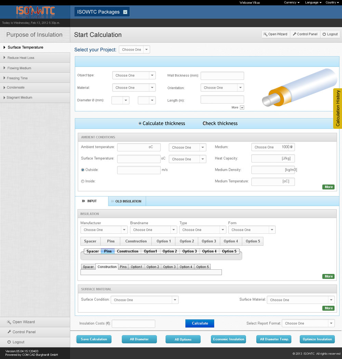
Task: Click the power icon in sidebar Logout
Action: click(9, 342)
